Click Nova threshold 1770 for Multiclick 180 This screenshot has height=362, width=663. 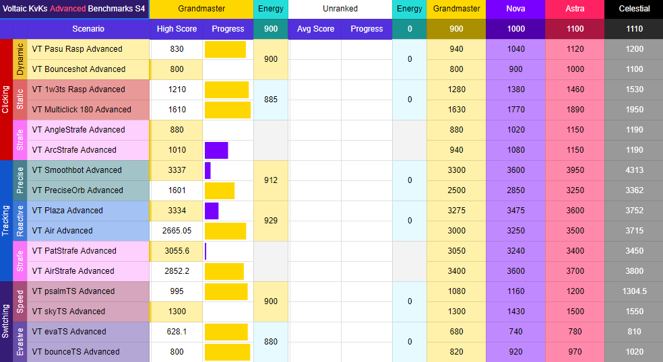click(x=516, y=110)
